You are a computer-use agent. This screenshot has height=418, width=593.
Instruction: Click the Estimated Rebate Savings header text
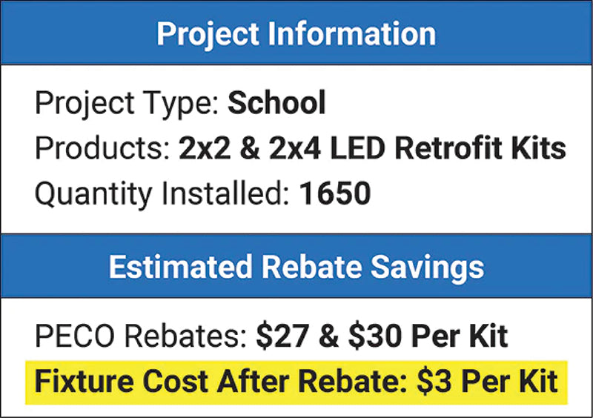coord(296,268)
